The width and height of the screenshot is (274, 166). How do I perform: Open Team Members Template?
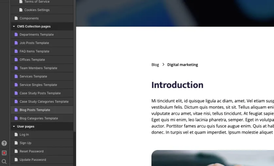(x=42, y=68)
